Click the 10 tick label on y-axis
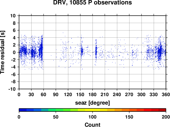The width and height of the screenshot is (170, 127). click(13, 16)
